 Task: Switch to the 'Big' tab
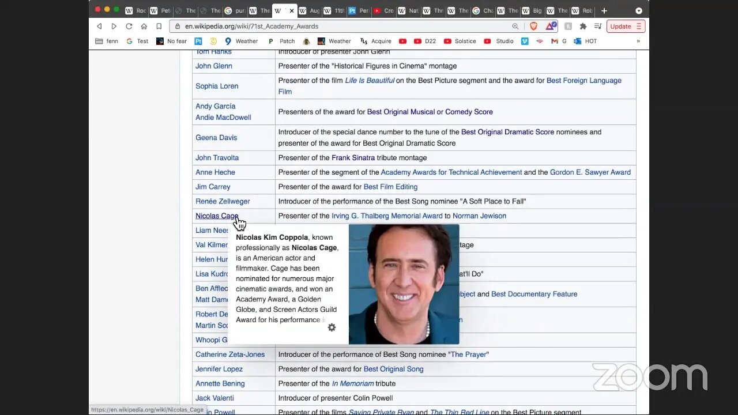(532, 10)
